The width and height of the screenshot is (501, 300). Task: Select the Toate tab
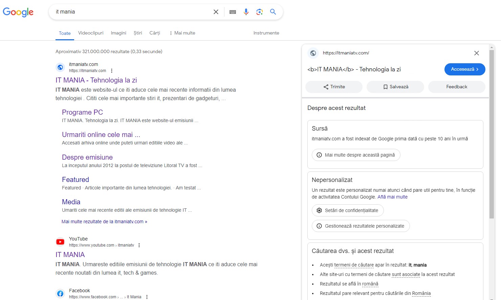point(65,33)
